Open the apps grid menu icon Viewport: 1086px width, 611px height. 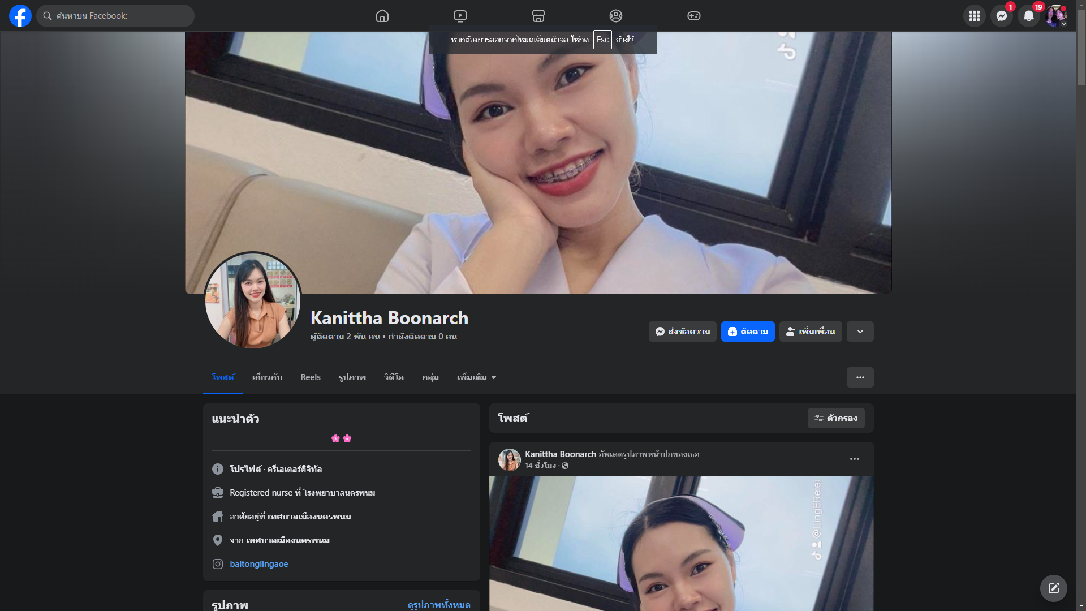(x=975, y=16)
